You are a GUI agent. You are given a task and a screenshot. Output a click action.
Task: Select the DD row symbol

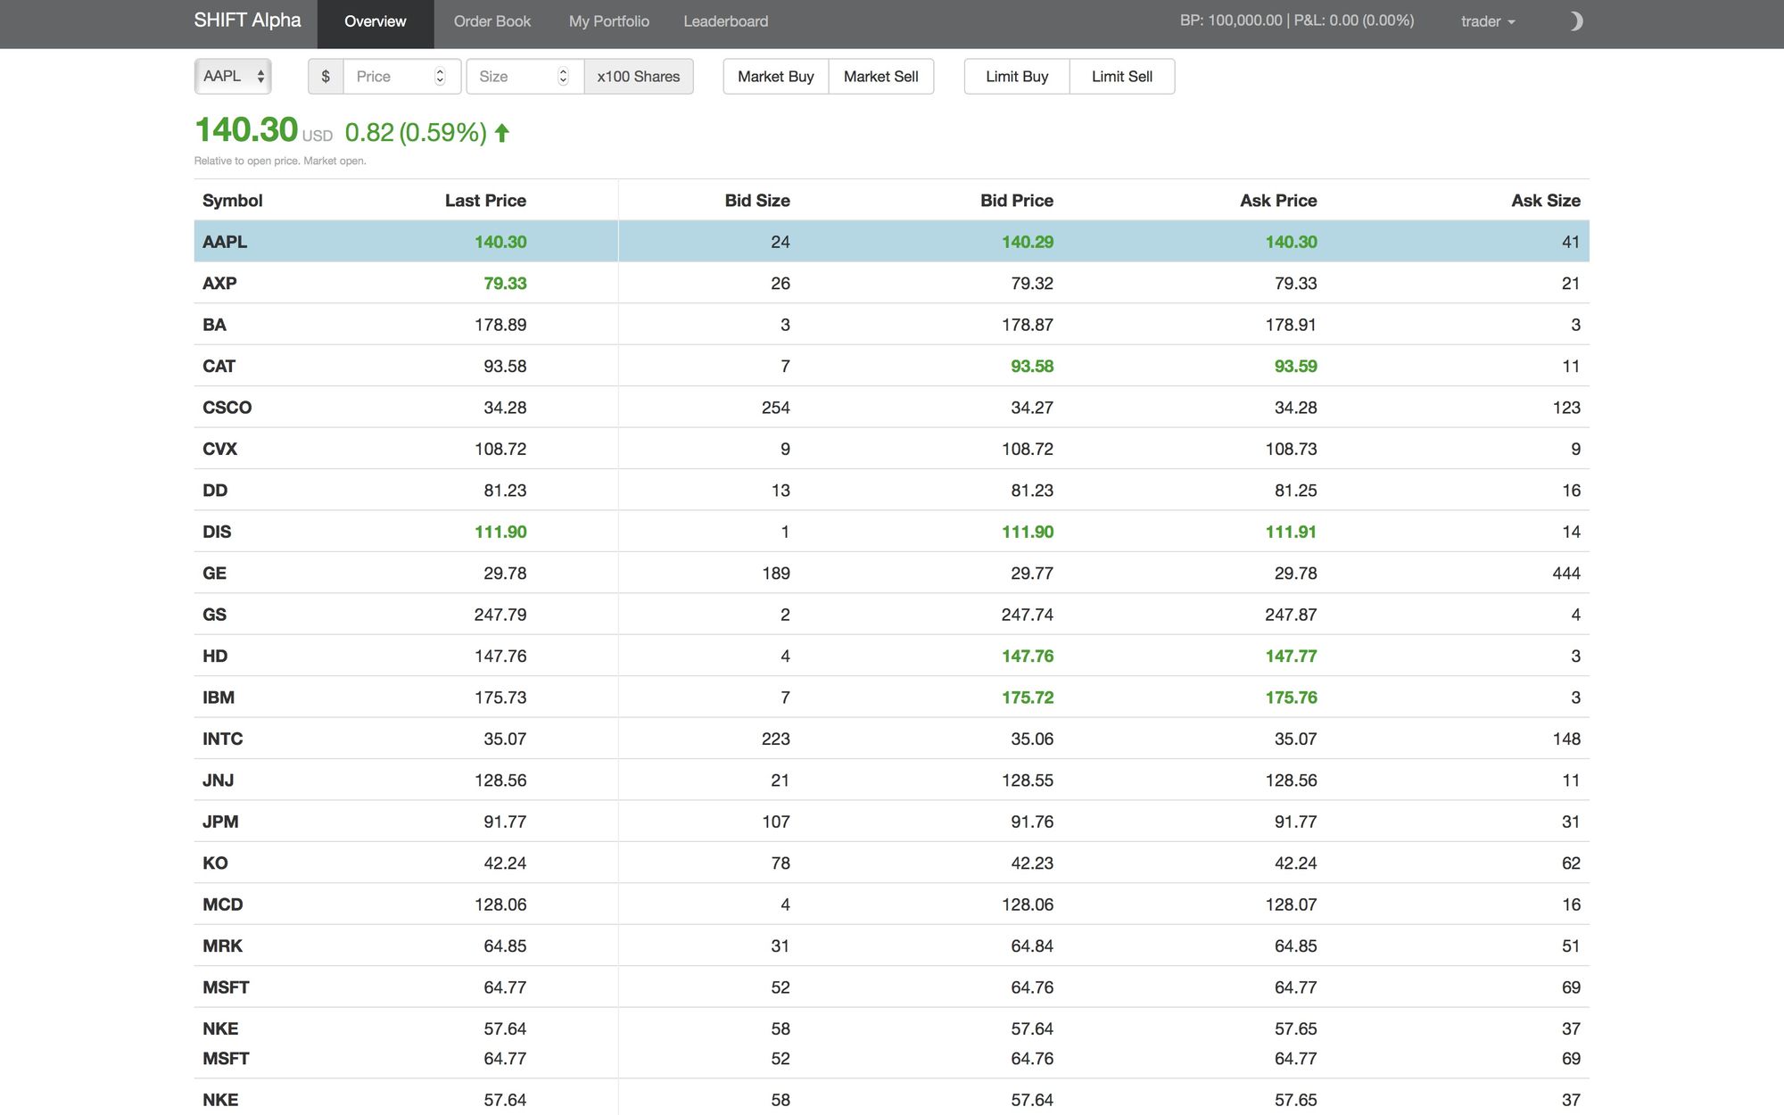[x=215, y=491]
